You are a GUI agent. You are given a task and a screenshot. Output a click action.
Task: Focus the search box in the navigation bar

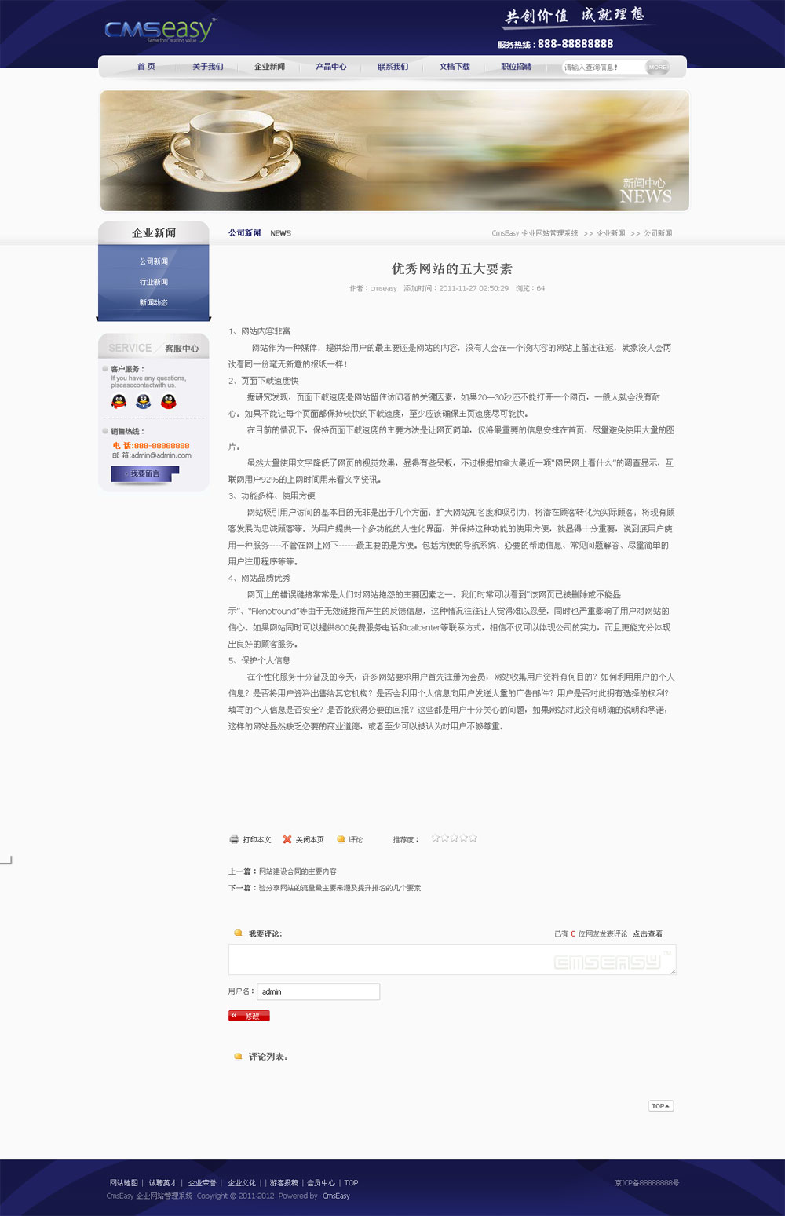pos(602,68)
